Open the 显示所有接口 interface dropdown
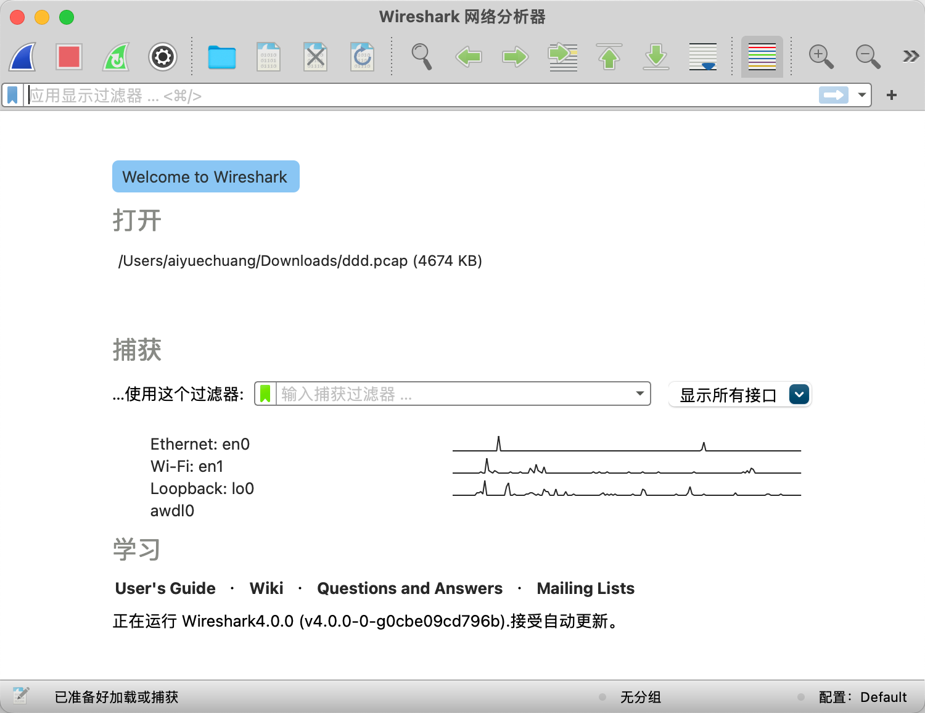Image resolution: width=925 pixels, height=713 pixels. coord(740,395)
